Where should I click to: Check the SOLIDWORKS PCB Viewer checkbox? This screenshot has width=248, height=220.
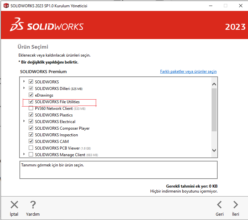click(x=31, y=148)
